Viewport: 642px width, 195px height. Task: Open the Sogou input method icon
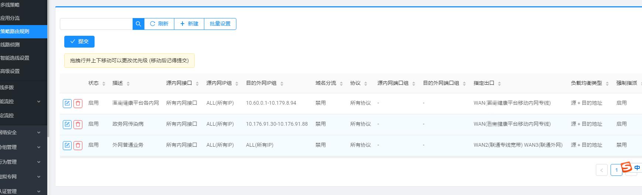pos(626,167)
